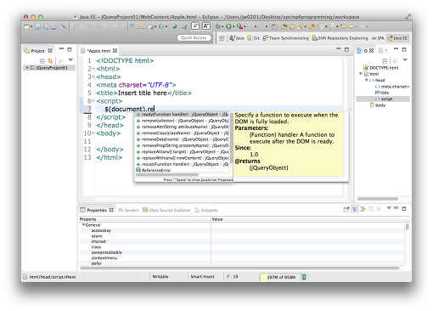Close the Apple.html editor tab
Image resolution: width=433 pixels, height=311 pixels.
point(115,51)
